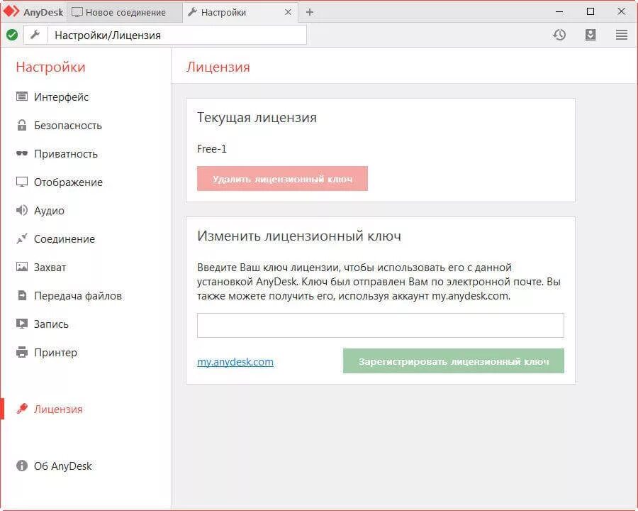Click the picture icon for Захват
The image size is (638, 511).
click(x=22, y=267)
